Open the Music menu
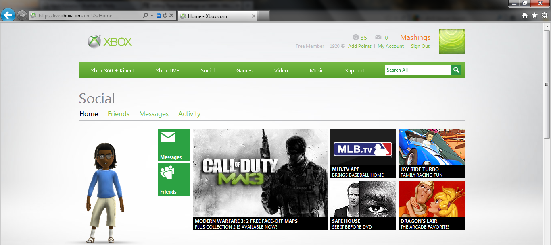This screenshot has width=551, height=245. pos(317,70)
